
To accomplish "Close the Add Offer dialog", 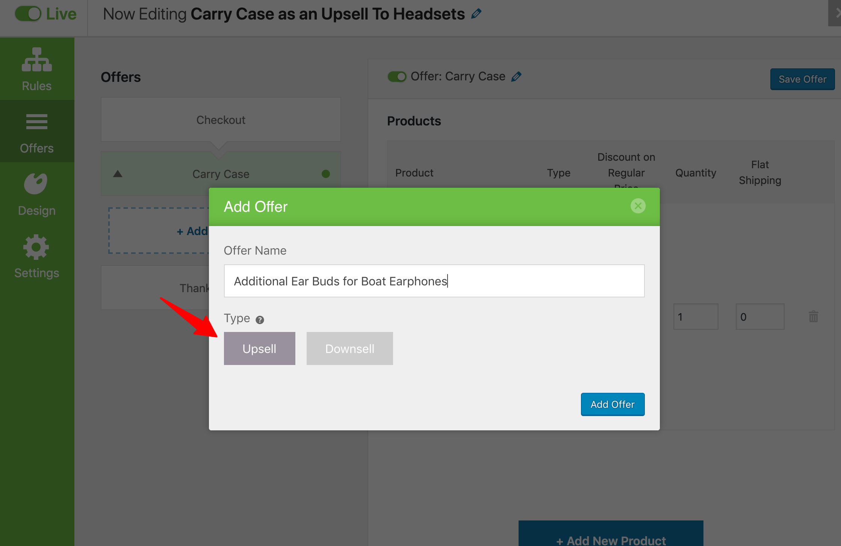I will coord(638,206).
